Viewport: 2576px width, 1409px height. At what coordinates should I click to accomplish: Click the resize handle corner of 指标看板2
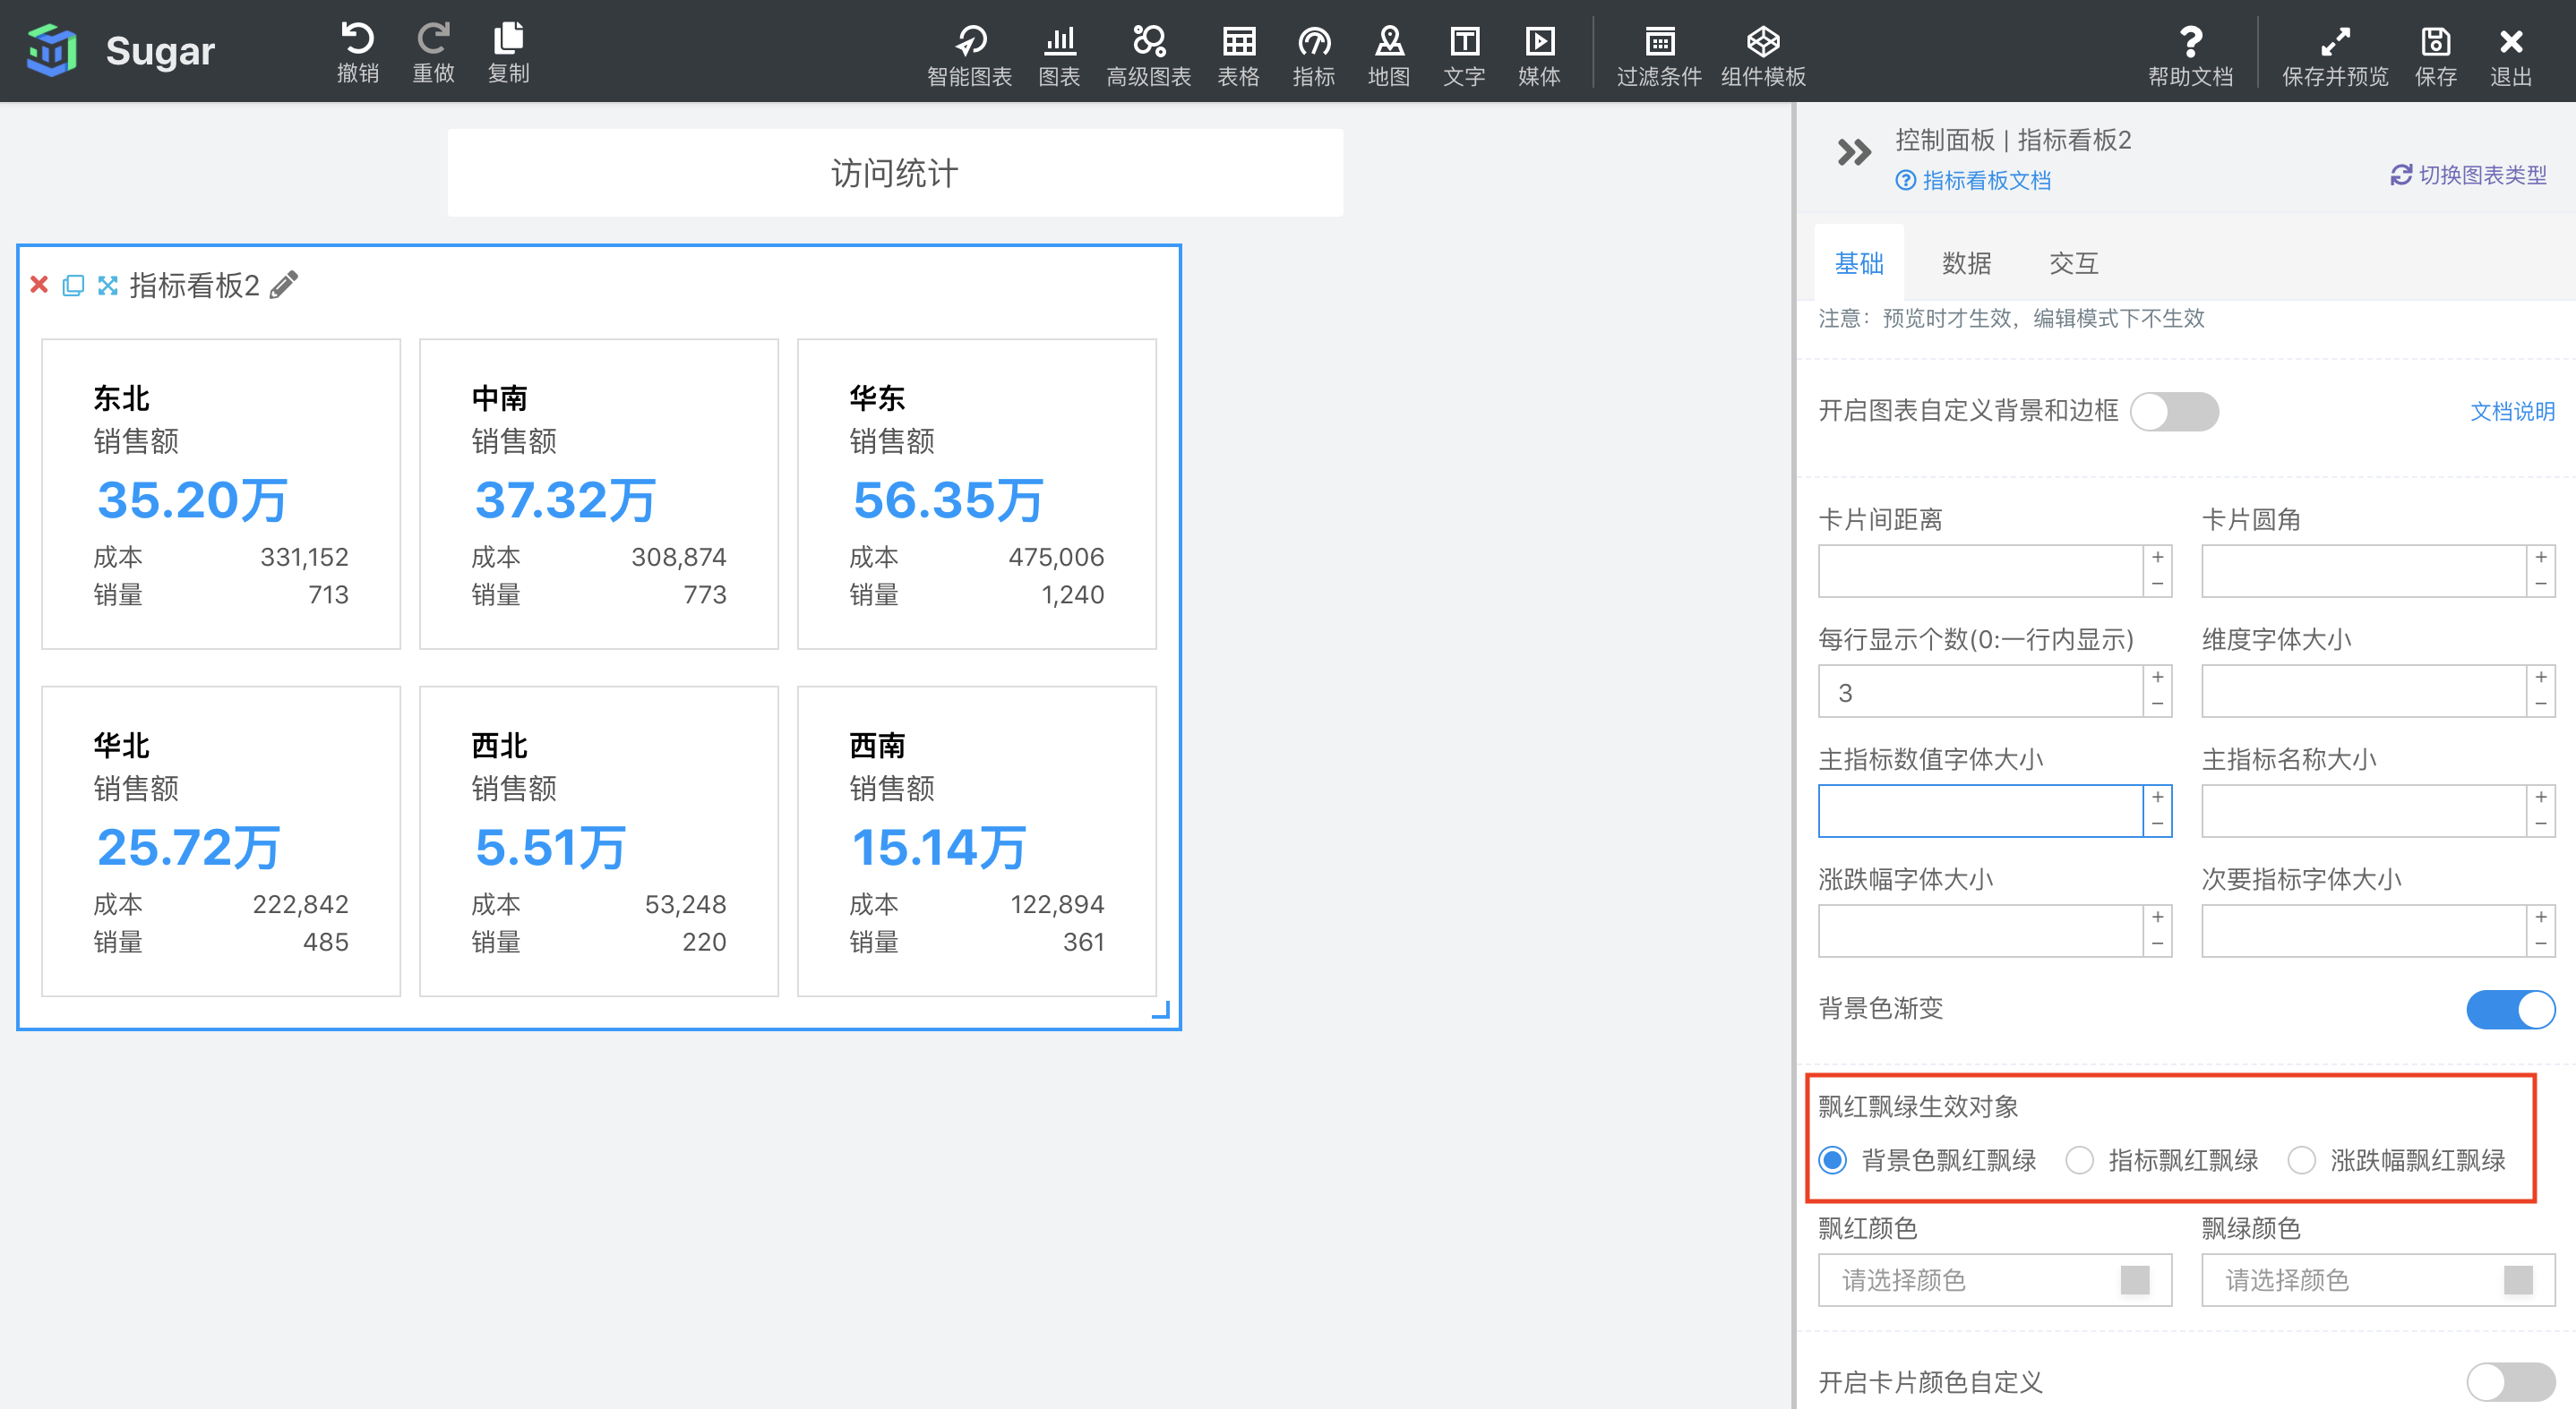click(1161, 1011)
